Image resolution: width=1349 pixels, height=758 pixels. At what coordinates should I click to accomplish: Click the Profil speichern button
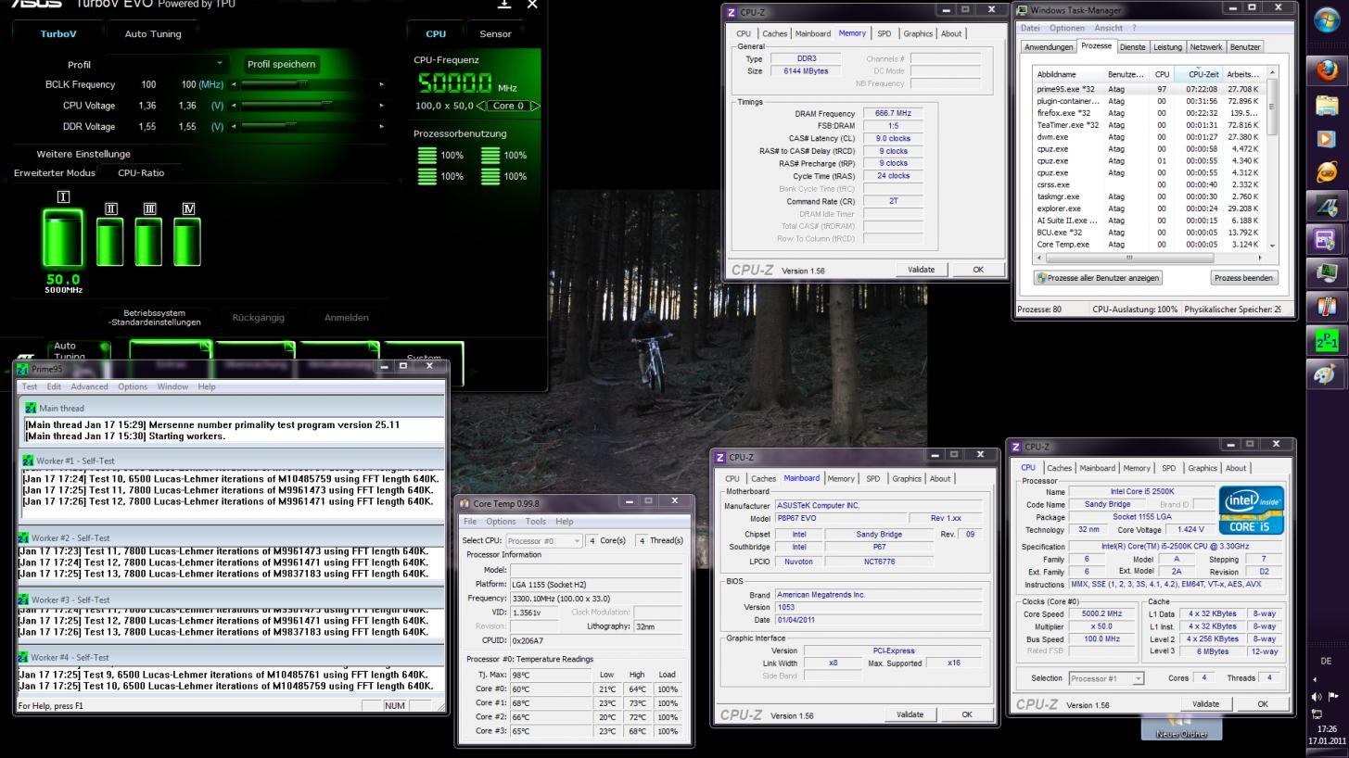282,64
